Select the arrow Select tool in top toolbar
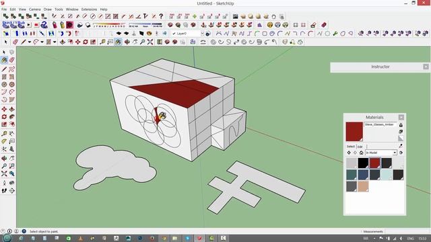The image size is (431, 242). pos(6,42)
